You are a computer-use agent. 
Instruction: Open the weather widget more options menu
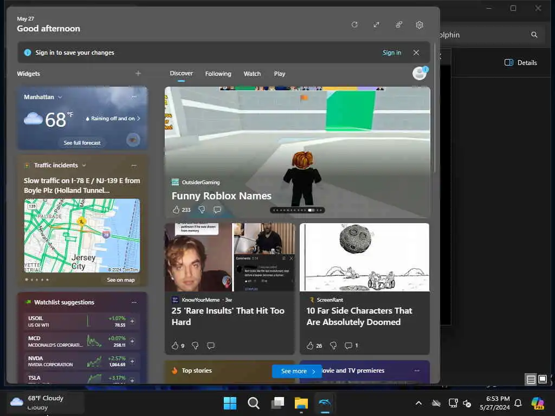pyautogui.click(x=134, y=96)
